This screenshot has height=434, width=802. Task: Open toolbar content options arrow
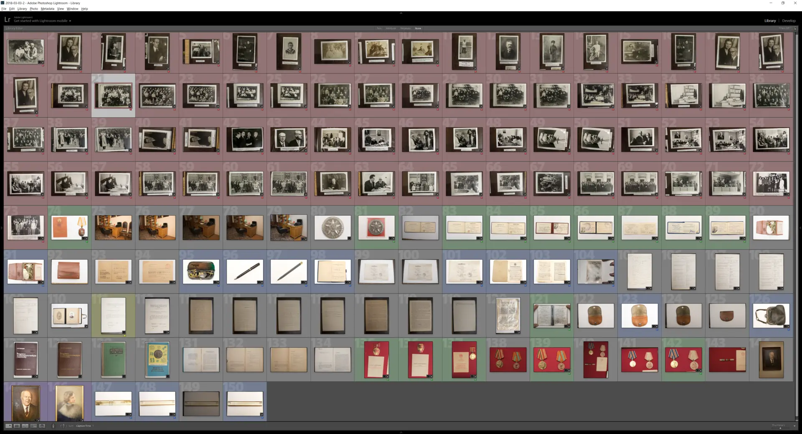(x=794, y=426)
